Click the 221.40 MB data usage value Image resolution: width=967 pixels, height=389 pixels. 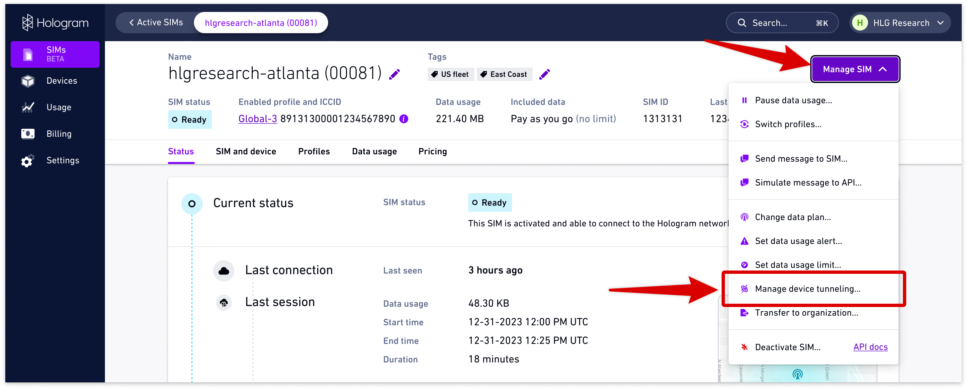460,119
